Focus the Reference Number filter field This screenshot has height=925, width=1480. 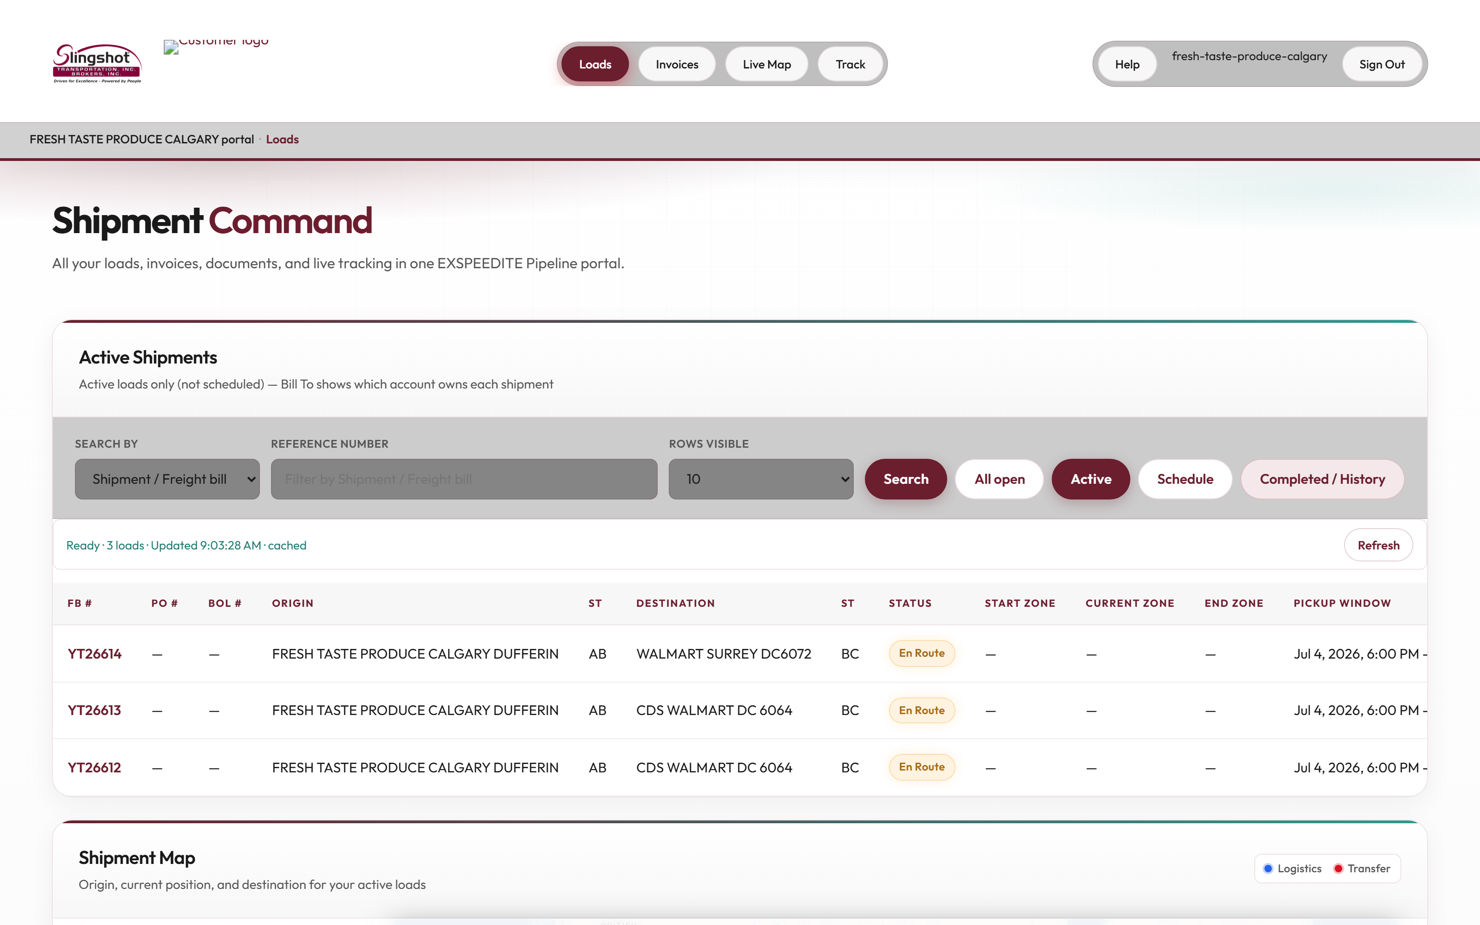coord(464,479)
